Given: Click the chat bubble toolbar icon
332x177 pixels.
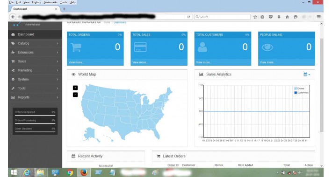Looking at the screenshot, I should pyautogui.click(x=296, y=17).
